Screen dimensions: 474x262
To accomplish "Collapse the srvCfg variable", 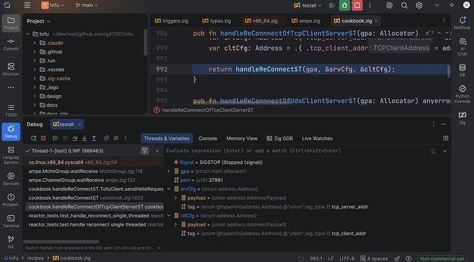I will (169, 189).
